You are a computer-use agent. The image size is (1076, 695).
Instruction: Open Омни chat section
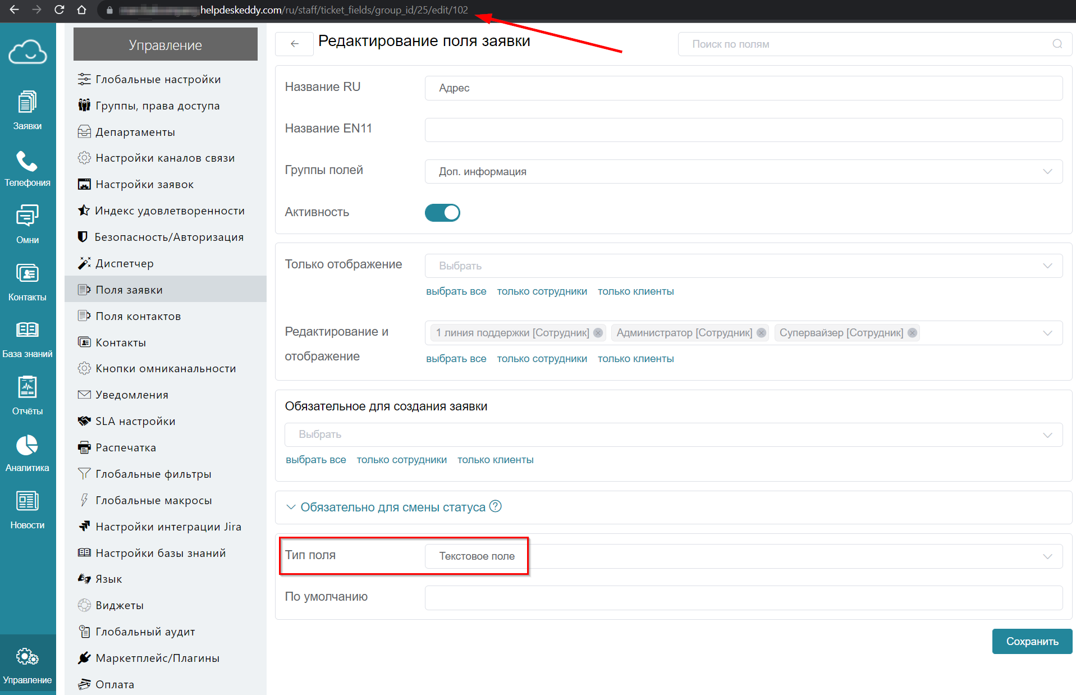(28, 225)
